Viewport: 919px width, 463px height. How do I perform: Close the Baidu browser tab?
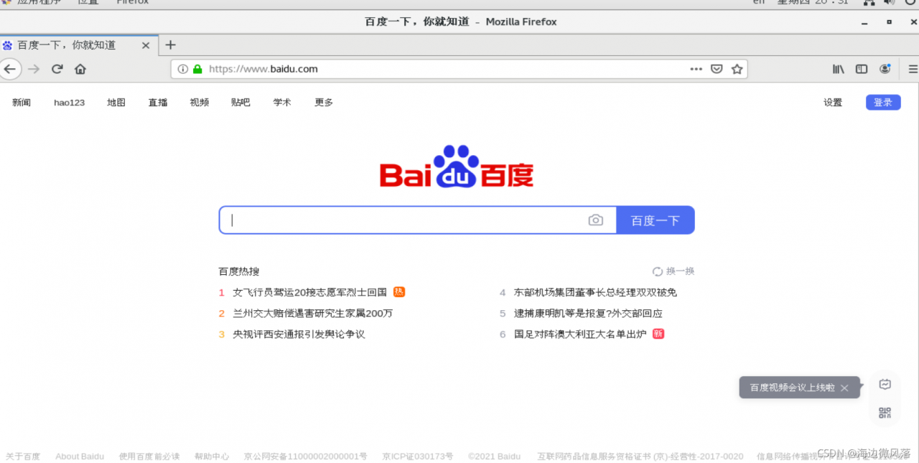(x=146, y=45)
